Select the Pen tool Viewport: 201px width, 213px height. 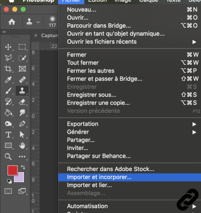point(22,124)
